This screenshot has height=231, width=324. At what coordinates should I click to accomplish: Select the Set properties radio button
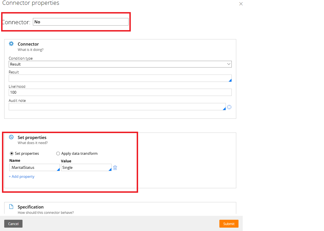click(x=12, y=153)
